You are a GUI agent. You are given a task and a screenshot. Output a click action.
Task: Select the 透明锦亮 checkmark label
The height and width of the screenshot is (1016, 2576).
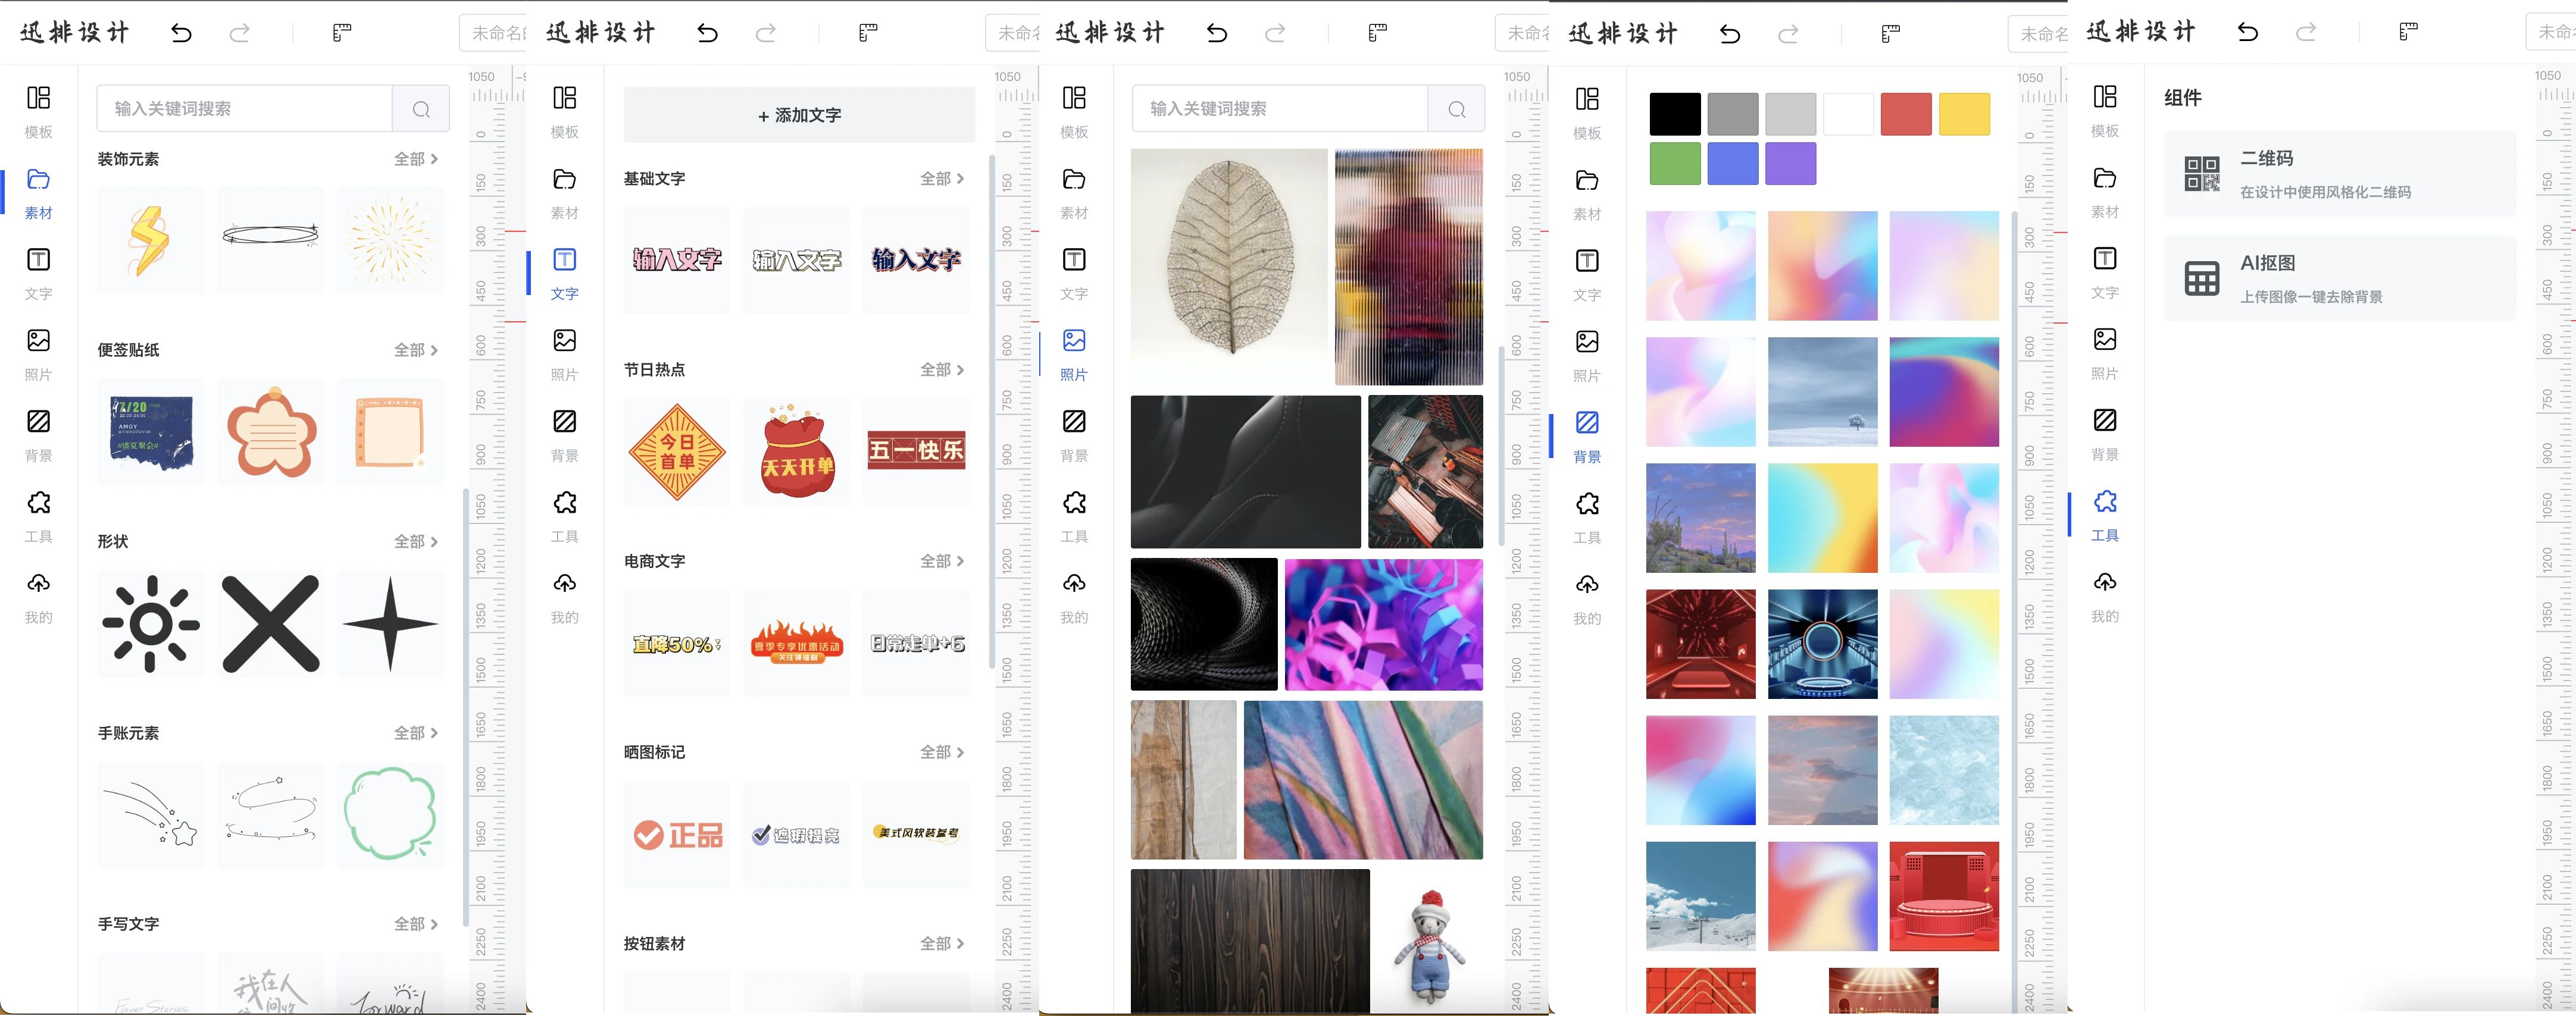click(x=797, y=834)
